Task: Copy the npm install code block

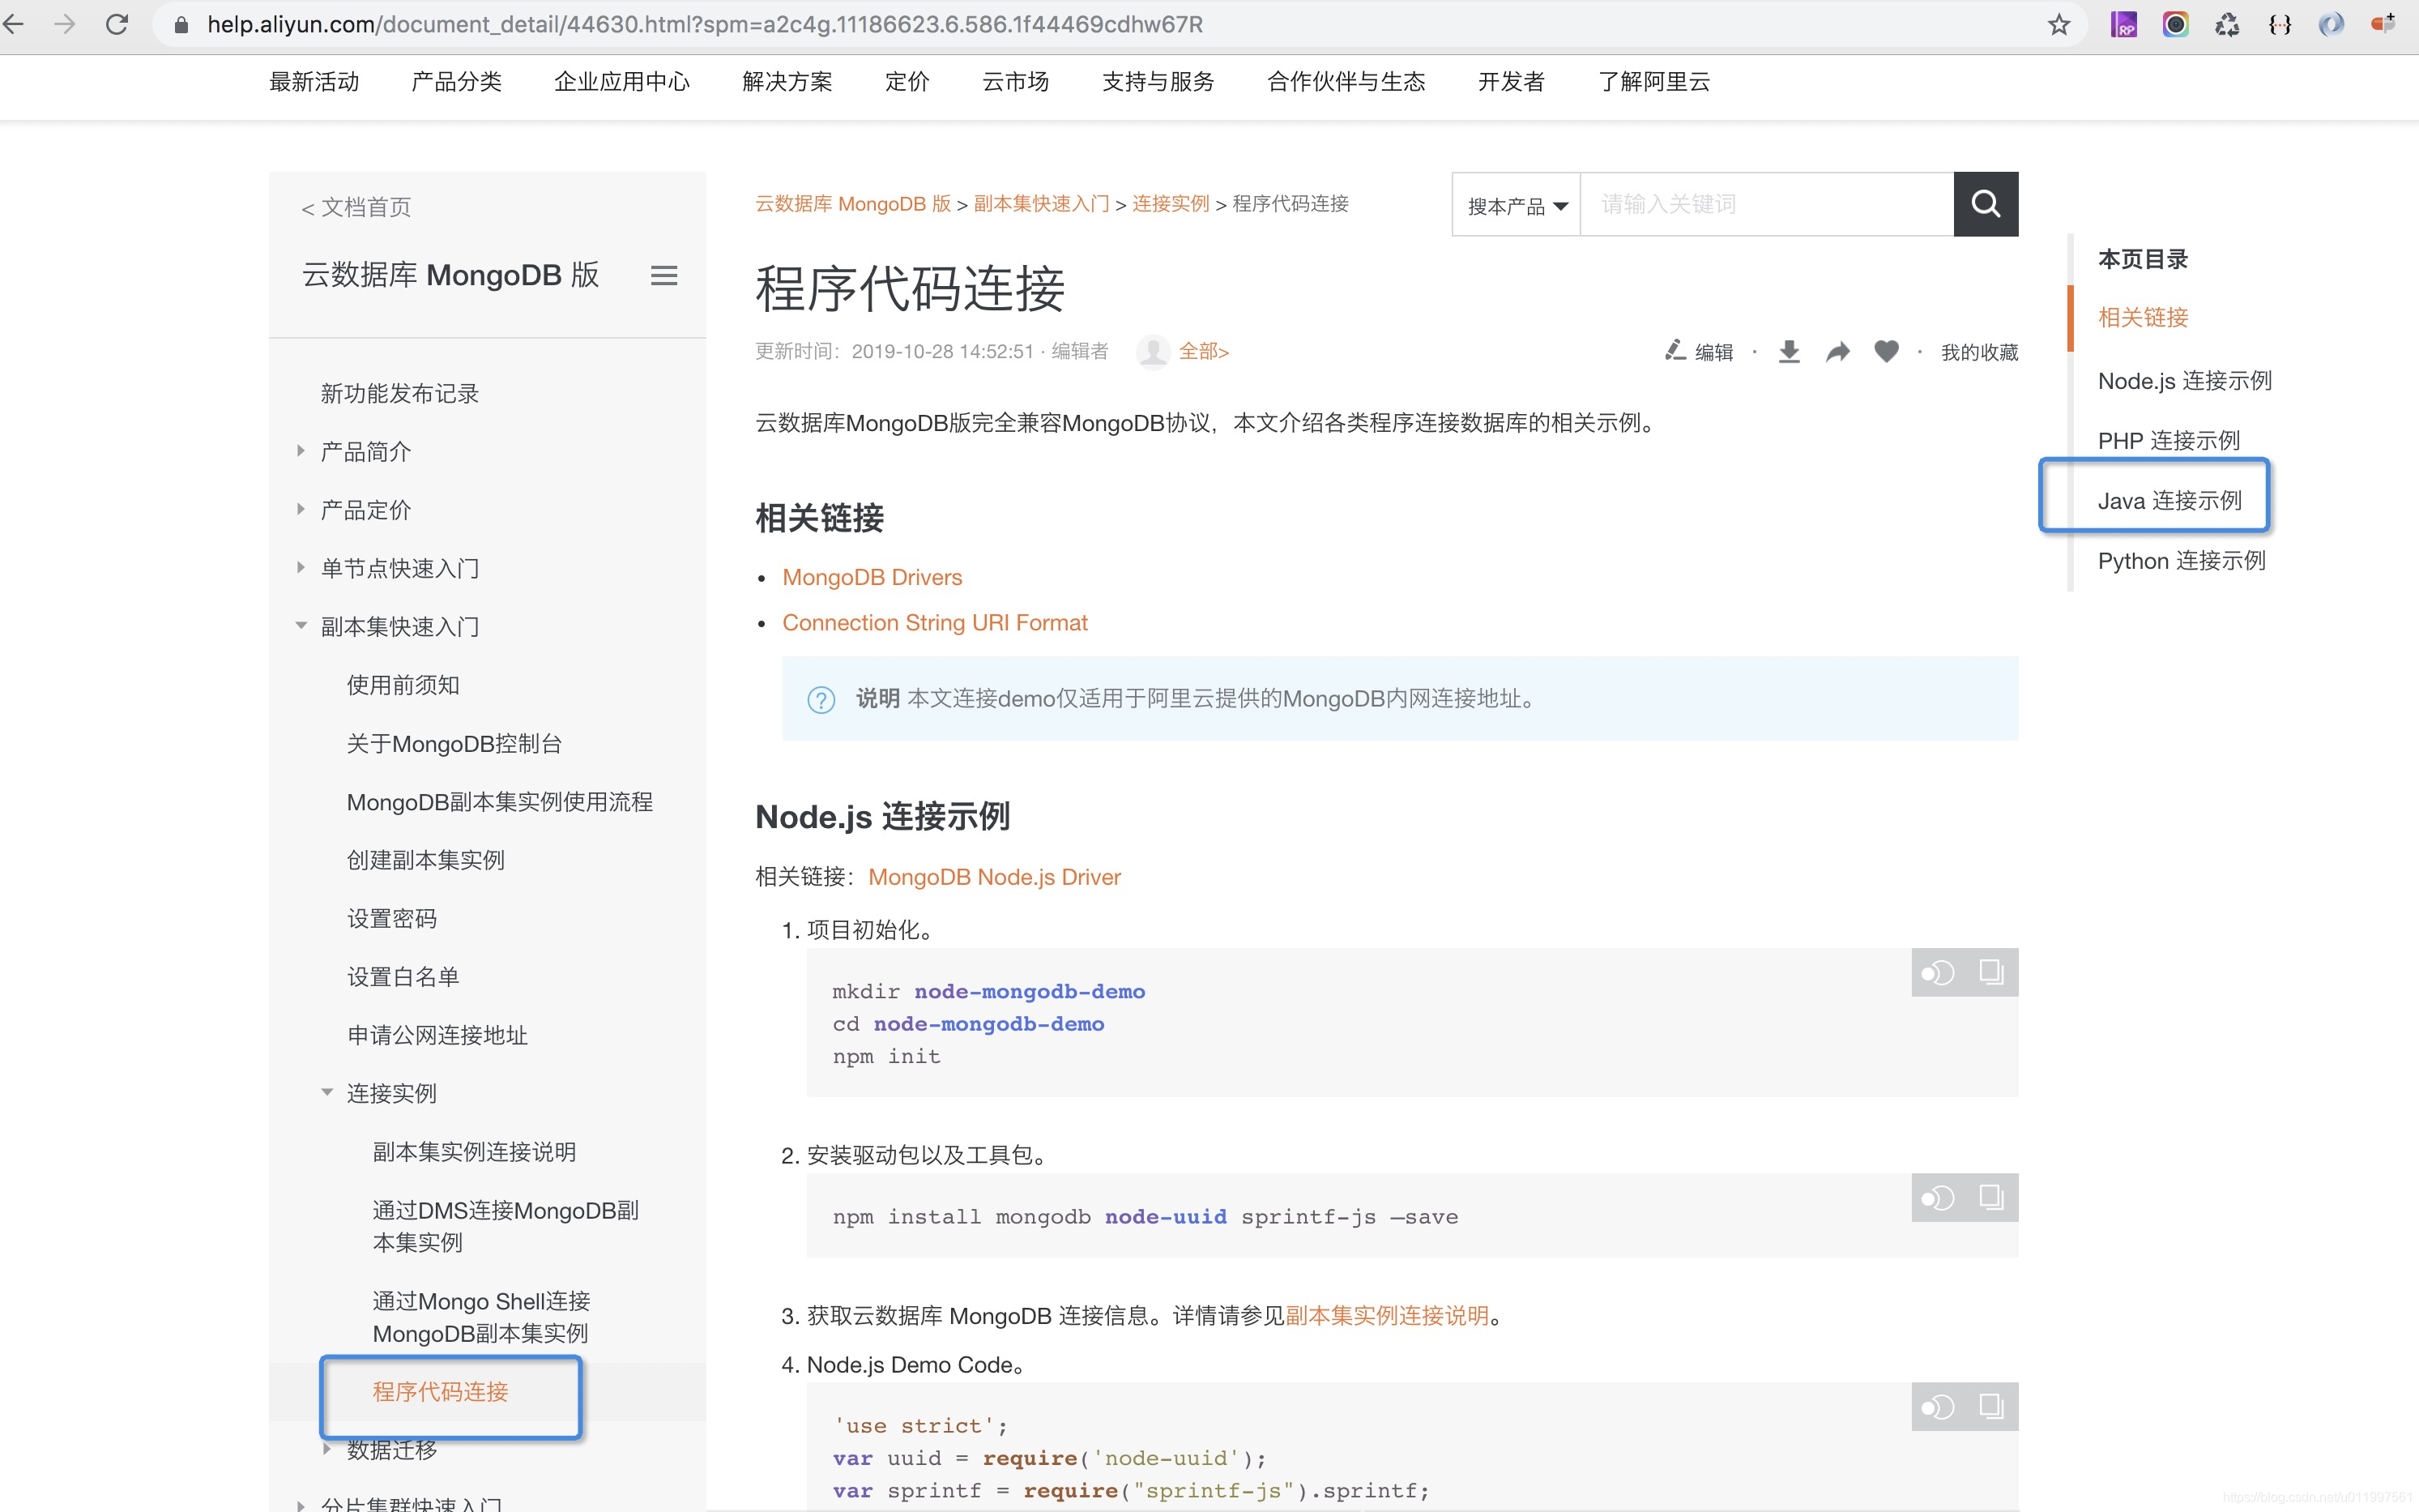Action: point(1991,1197)
